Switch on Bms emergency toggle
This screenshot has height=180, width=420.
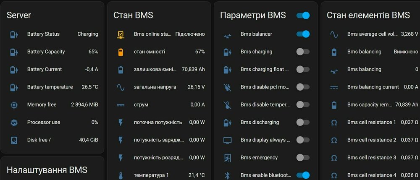click(303, 157)
